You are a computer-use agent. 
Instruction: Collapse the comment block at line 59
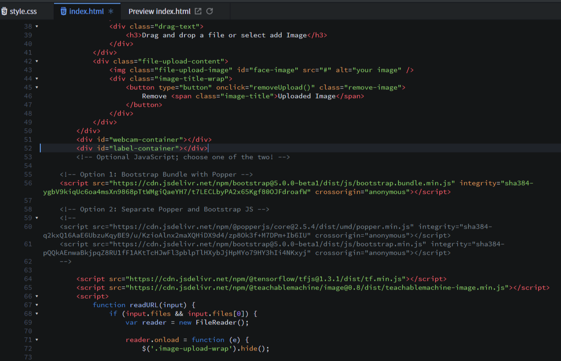coord(37,218)
